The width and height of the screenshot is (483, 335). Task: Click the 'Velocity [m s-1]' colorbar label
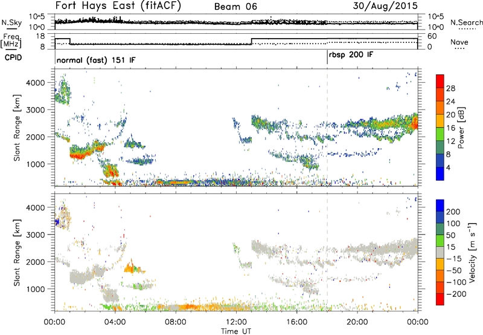click(x=472, y=252)
